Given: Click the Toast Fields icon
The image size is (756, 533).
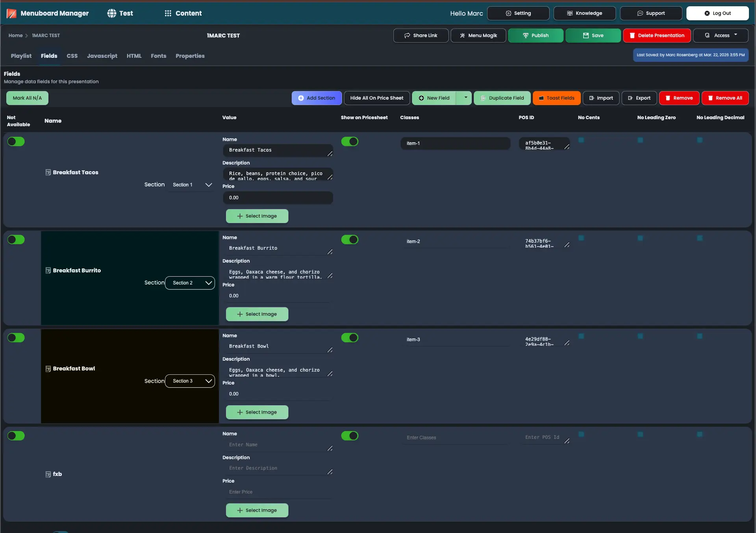Looking at the screenshot, I should click(x=541, y=98).
